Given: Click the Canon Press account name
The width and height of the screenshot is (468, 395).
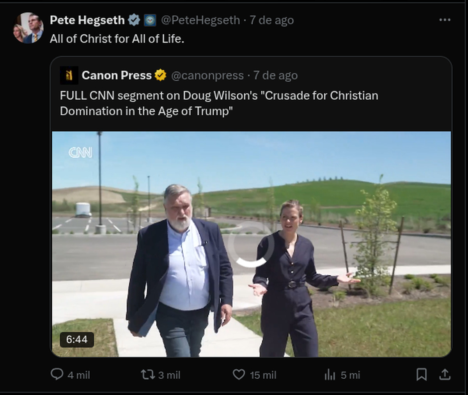Looking at the screenshot, I should click(x=117, y=75).
